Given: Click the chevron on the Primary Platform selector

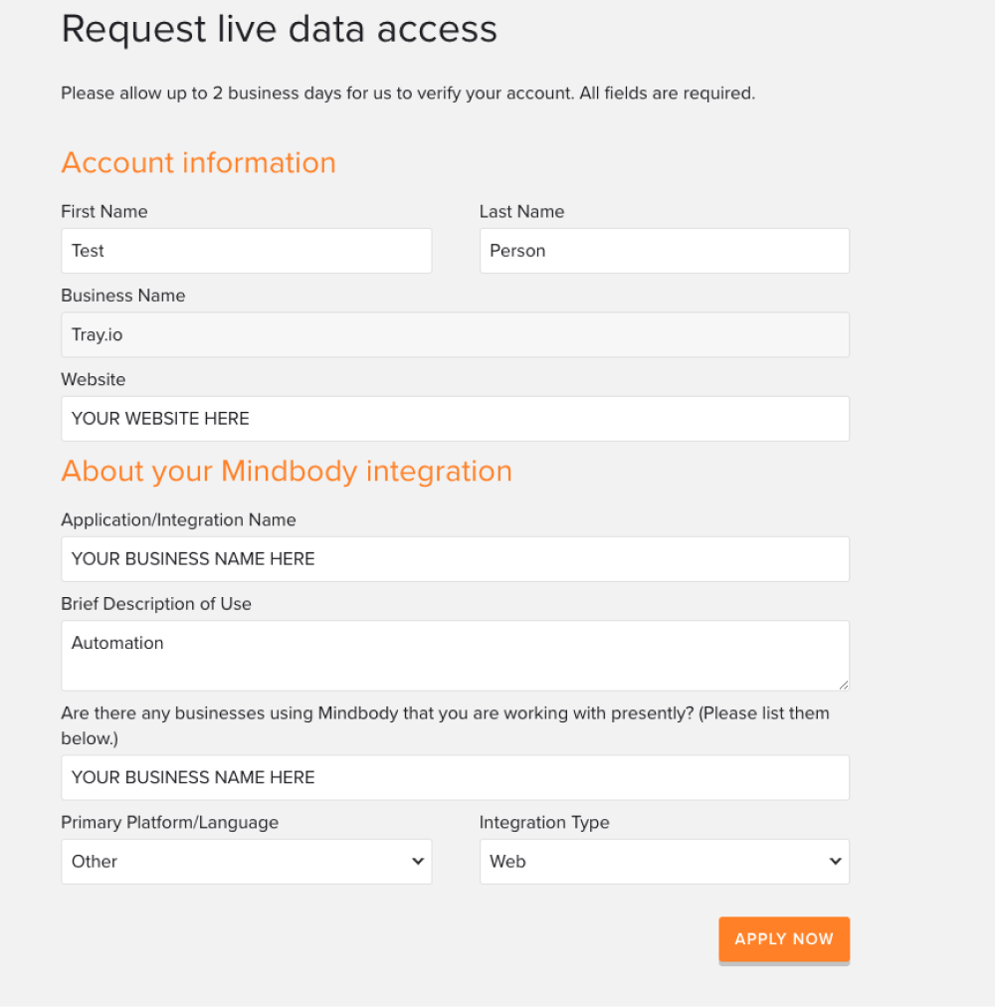Looking at the screenshot, I should [418, 862].
